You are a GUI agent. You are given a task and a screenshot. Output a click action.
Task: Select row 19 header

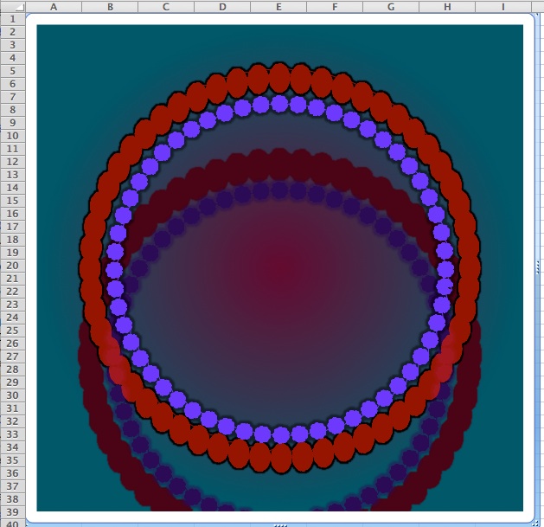click(12, 253)
